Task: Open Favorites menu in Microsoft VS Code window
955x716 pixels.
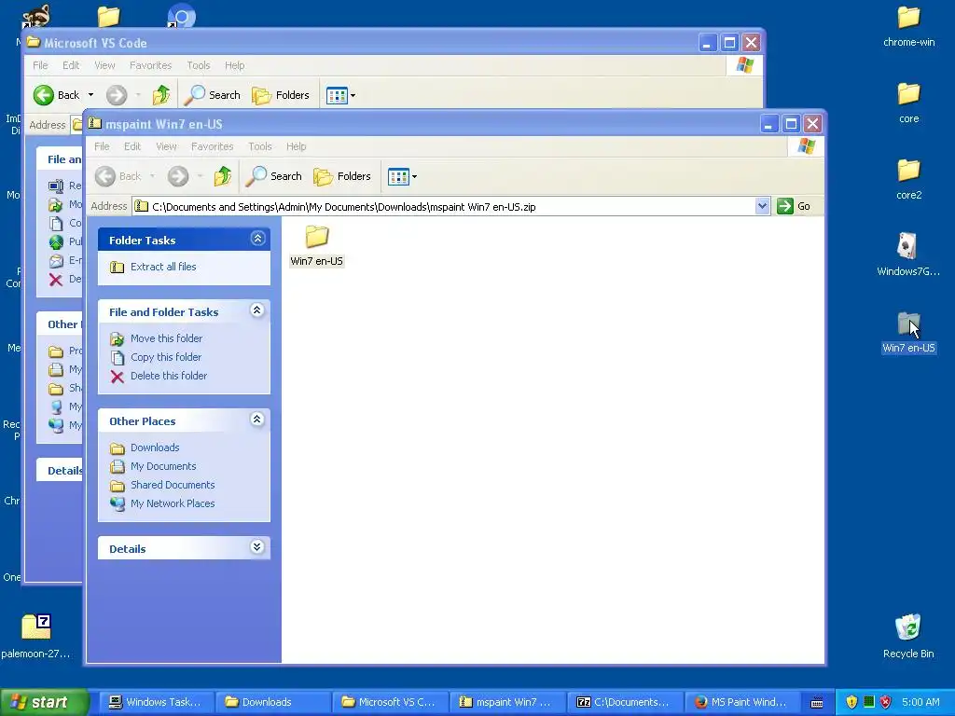Action: [x=150, y=66]
